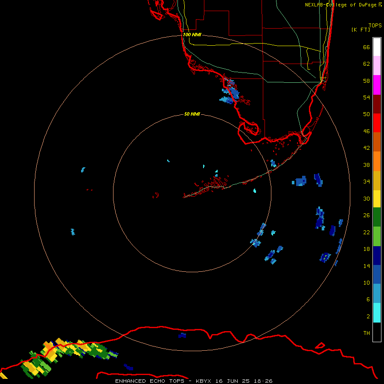Click the legend value 50
The height and width of the screenshot is (384, 384).
click(x=367, y=114)
